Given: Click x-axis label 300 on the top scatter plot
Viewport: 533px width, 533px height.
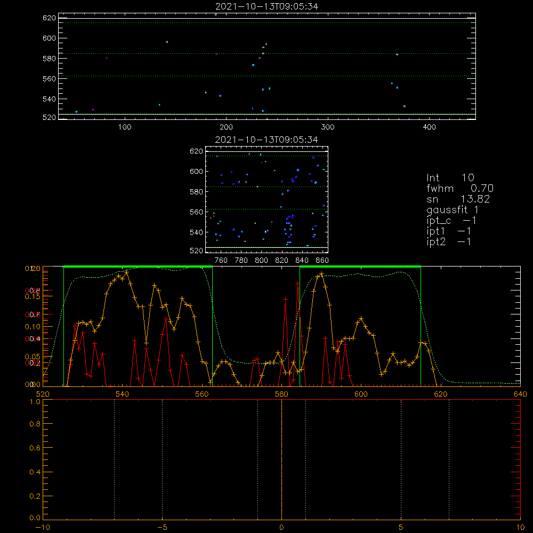Looking at the screenshot, I should coord(328,127).
